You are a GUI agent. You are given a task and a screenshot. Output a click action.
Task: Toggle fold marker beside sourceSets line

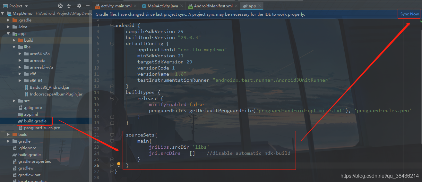point(112,135)
